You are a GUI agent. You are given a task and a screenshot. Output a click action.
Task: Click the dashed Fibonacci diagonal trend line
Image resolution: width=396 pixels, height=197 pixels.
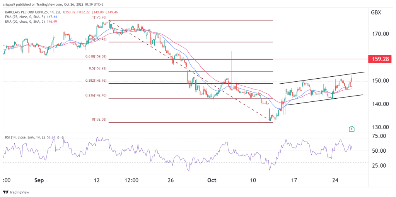(189, 71)
